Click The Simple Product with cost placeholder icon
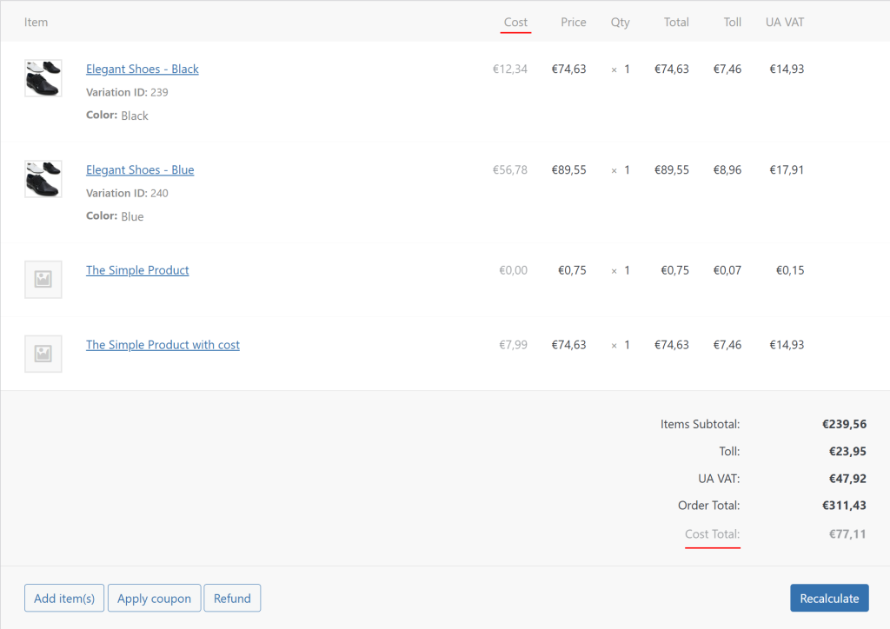Screen dimensions: 890x629 43,354
